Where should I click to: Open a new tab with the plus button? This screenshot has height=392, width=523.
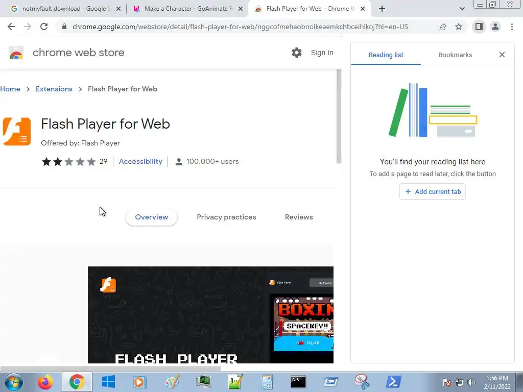pyautogui.click(x=382, y=9)
